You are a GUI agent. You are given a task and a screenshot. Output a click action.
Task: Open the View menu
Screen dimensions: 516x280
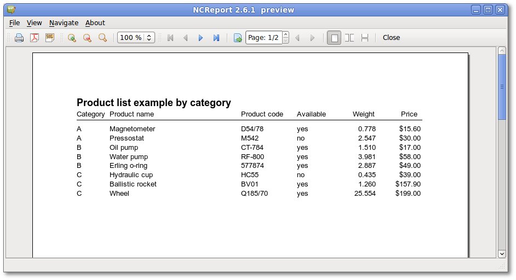(x=34, y=22)
